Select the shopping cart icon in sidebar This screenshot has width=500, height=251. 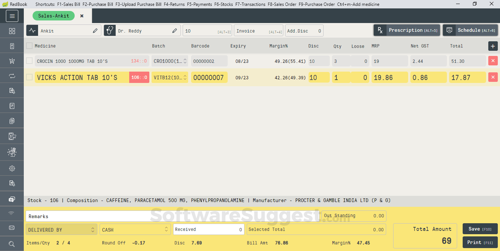click(12, 61)
